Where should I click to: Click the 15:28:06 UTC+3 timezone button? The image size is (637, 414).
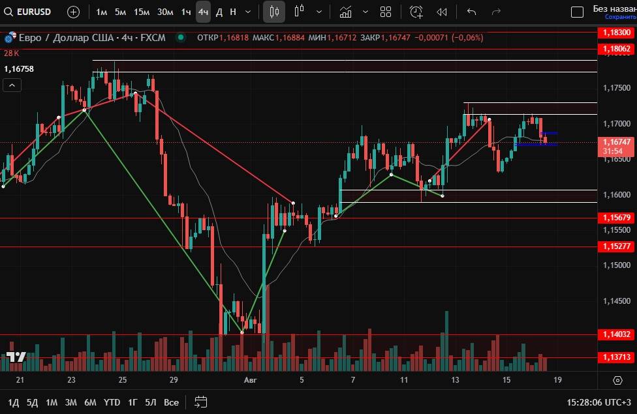click(598, 402)
